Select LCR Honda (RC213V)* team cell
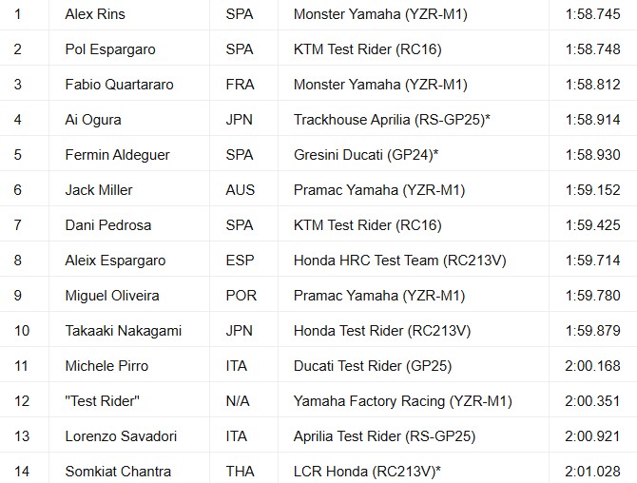This screenshot has width=637, height=483. coord(357,472)
